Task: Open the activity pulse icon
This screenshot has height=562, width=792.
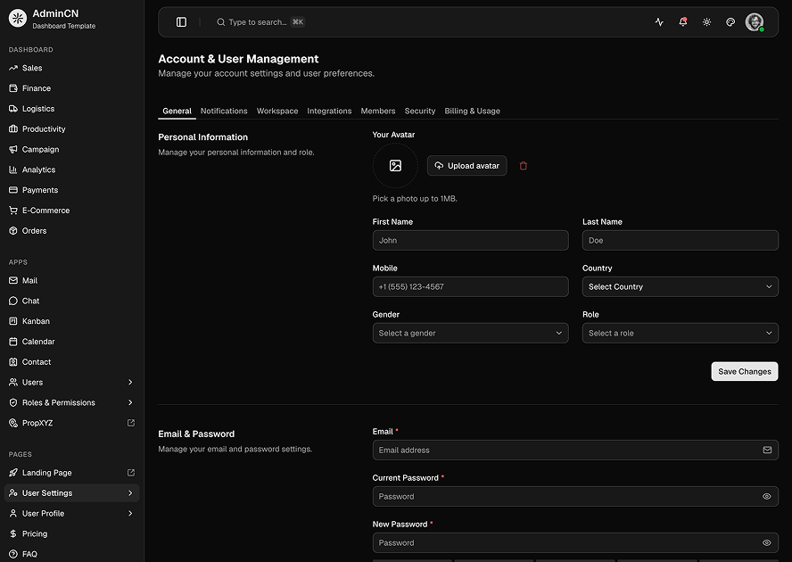Action: (x=659, y=22)
